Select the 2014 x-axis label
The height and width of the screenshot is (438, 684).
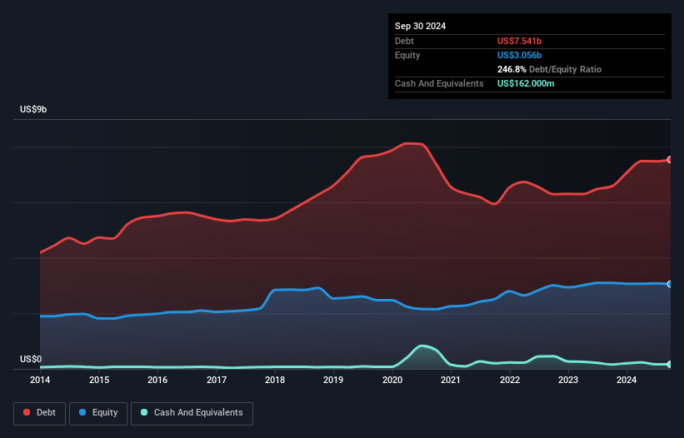39,381
